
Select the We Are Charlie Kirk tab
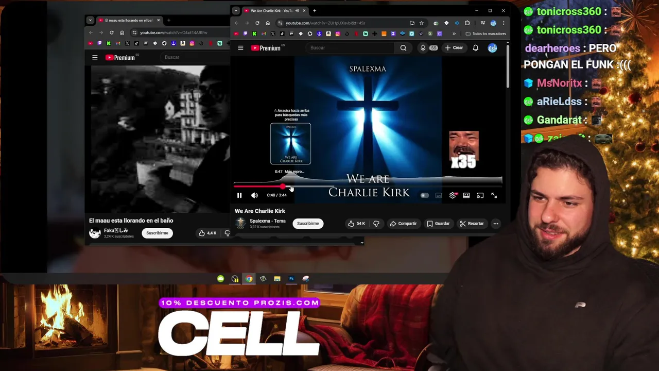(x=275, y=11)
